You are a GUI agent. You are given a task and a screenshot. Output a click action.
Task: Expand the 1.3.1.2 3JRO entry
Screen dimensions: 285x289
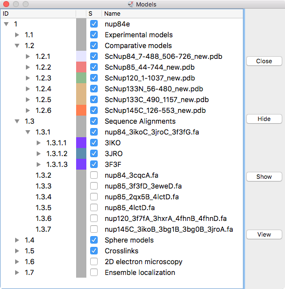[x=38, y=153]
